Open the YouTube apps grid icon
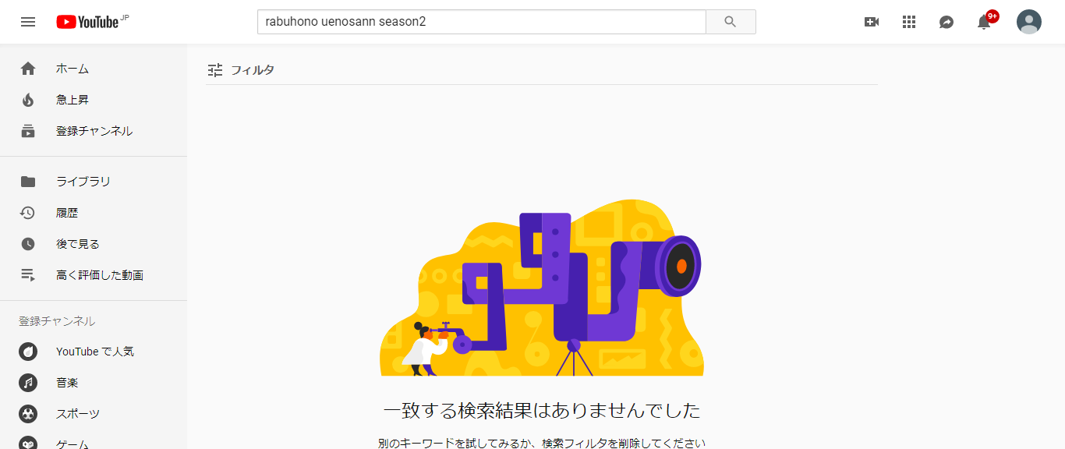Screen dimensions: 1065x449 coord(909,22)
